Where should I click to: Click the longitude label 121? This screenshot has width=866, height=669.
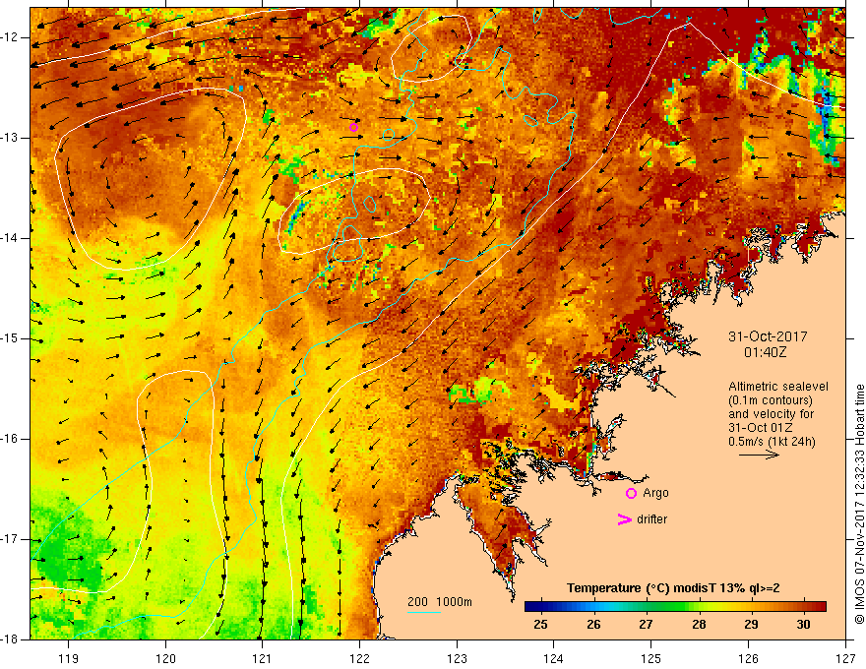263,658
